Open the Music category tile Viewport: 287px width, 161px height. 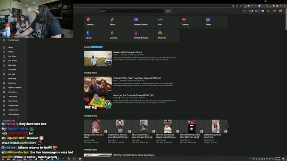[120, 22]
